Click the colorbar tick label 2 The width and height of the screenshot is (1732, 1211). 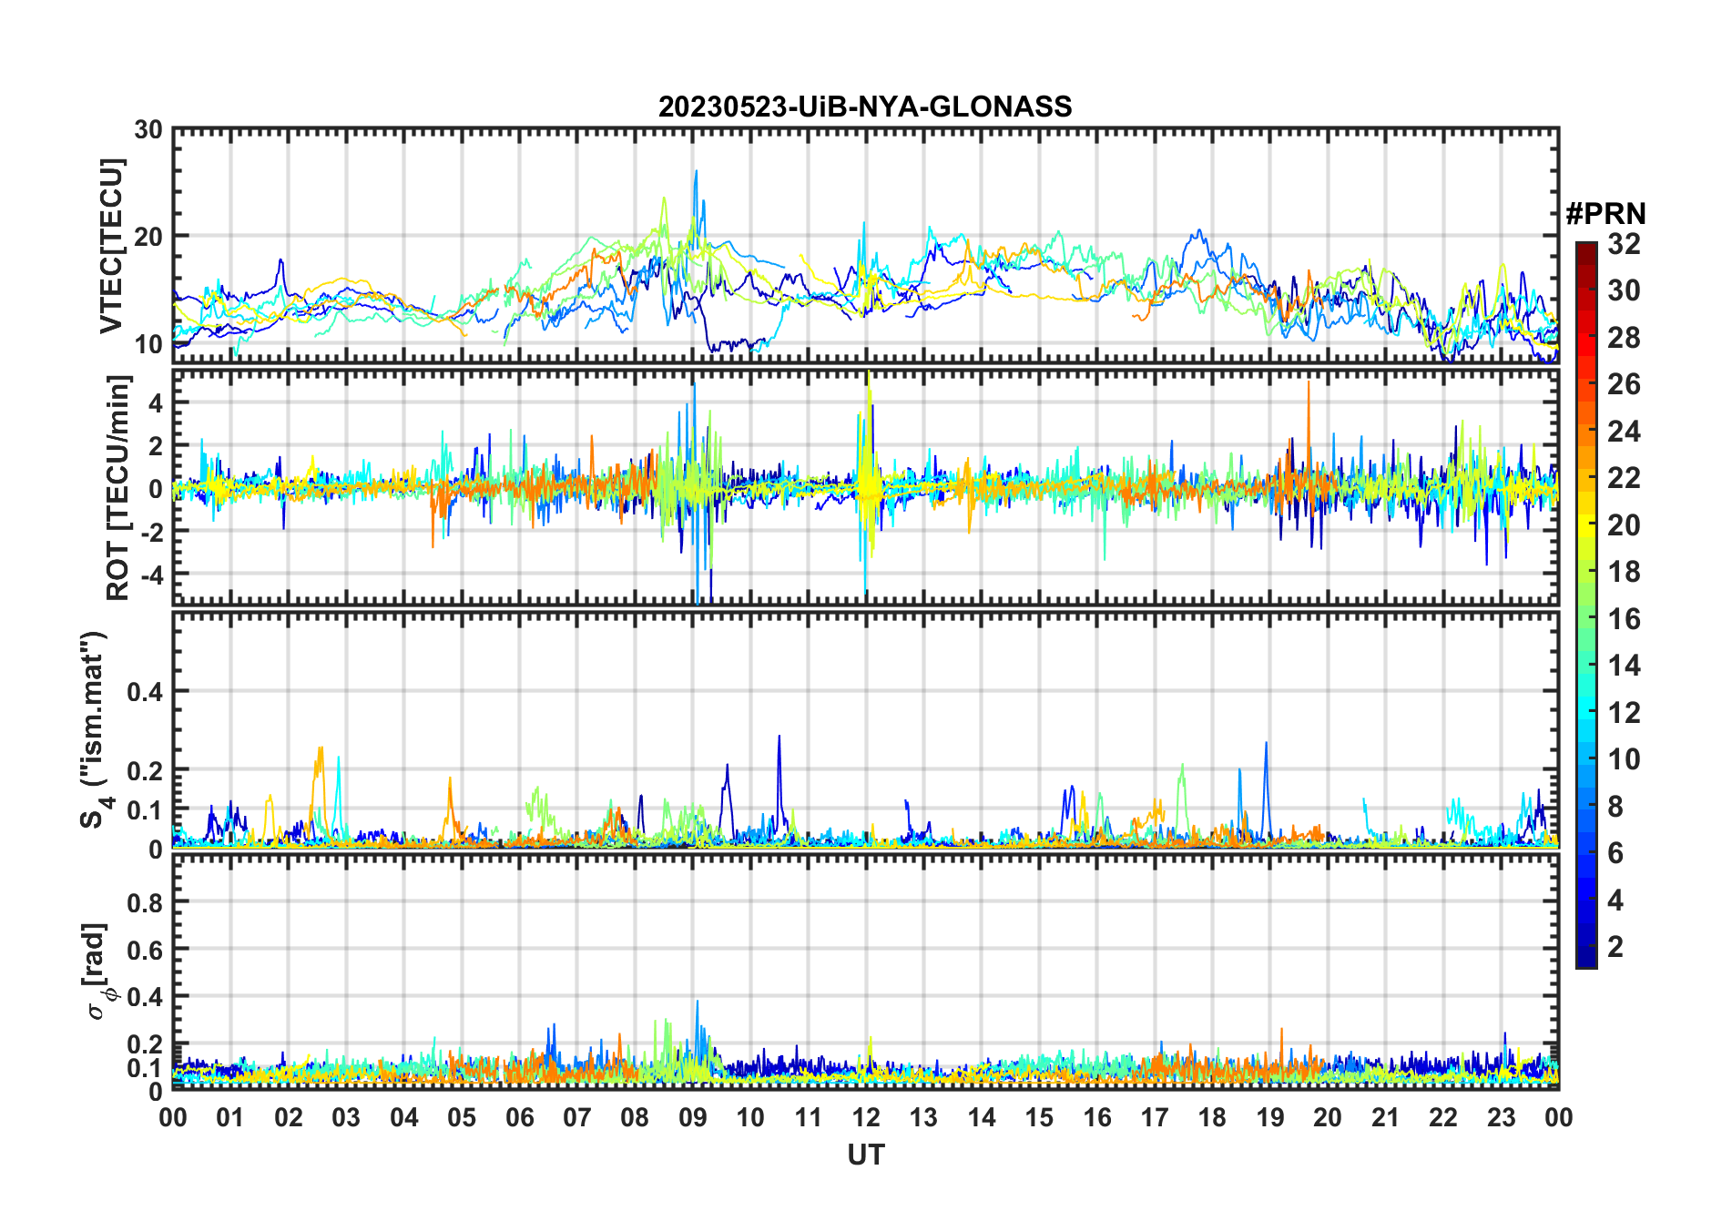1615,947
